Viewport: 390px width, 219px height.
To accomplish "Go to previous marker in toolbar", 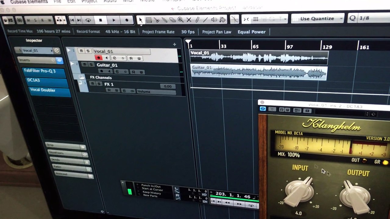I will pyautogui.click(x=72, y=20).
